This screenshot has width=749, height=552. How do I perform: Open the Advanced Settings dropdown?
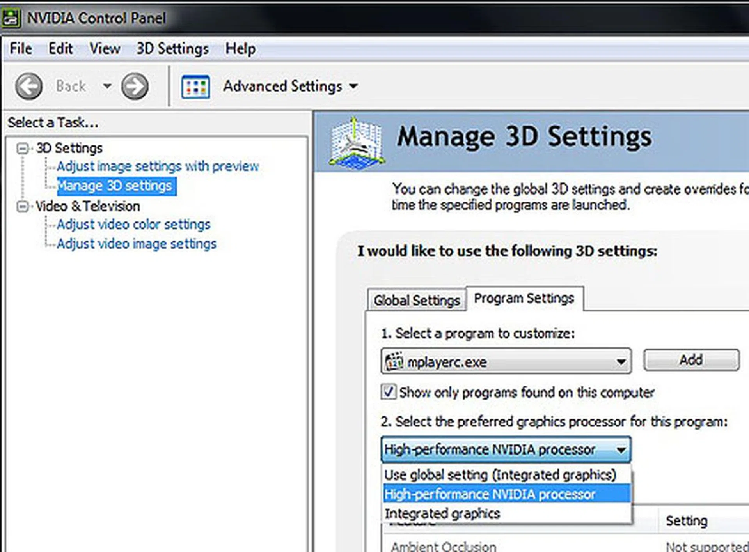[353, 86]
